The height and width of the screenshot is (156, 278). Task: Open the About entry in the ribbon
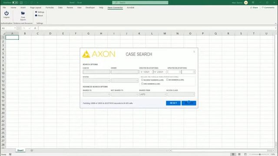pyautogui.click(x=39, y=16)
